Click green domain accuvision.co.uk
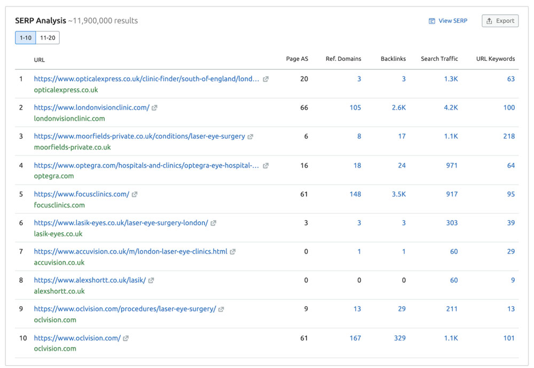 click(59, 262)
